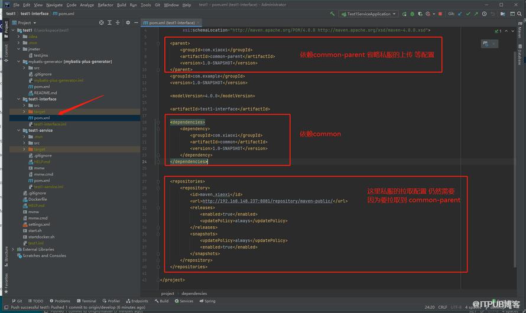Open the Tools menu

(x=145, y=5)
